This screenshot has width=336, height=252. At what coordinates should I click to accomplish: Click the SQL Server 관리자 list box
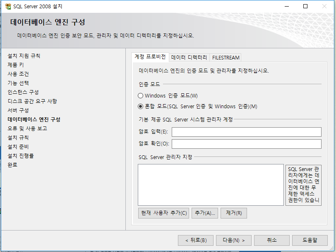point(211,185)
